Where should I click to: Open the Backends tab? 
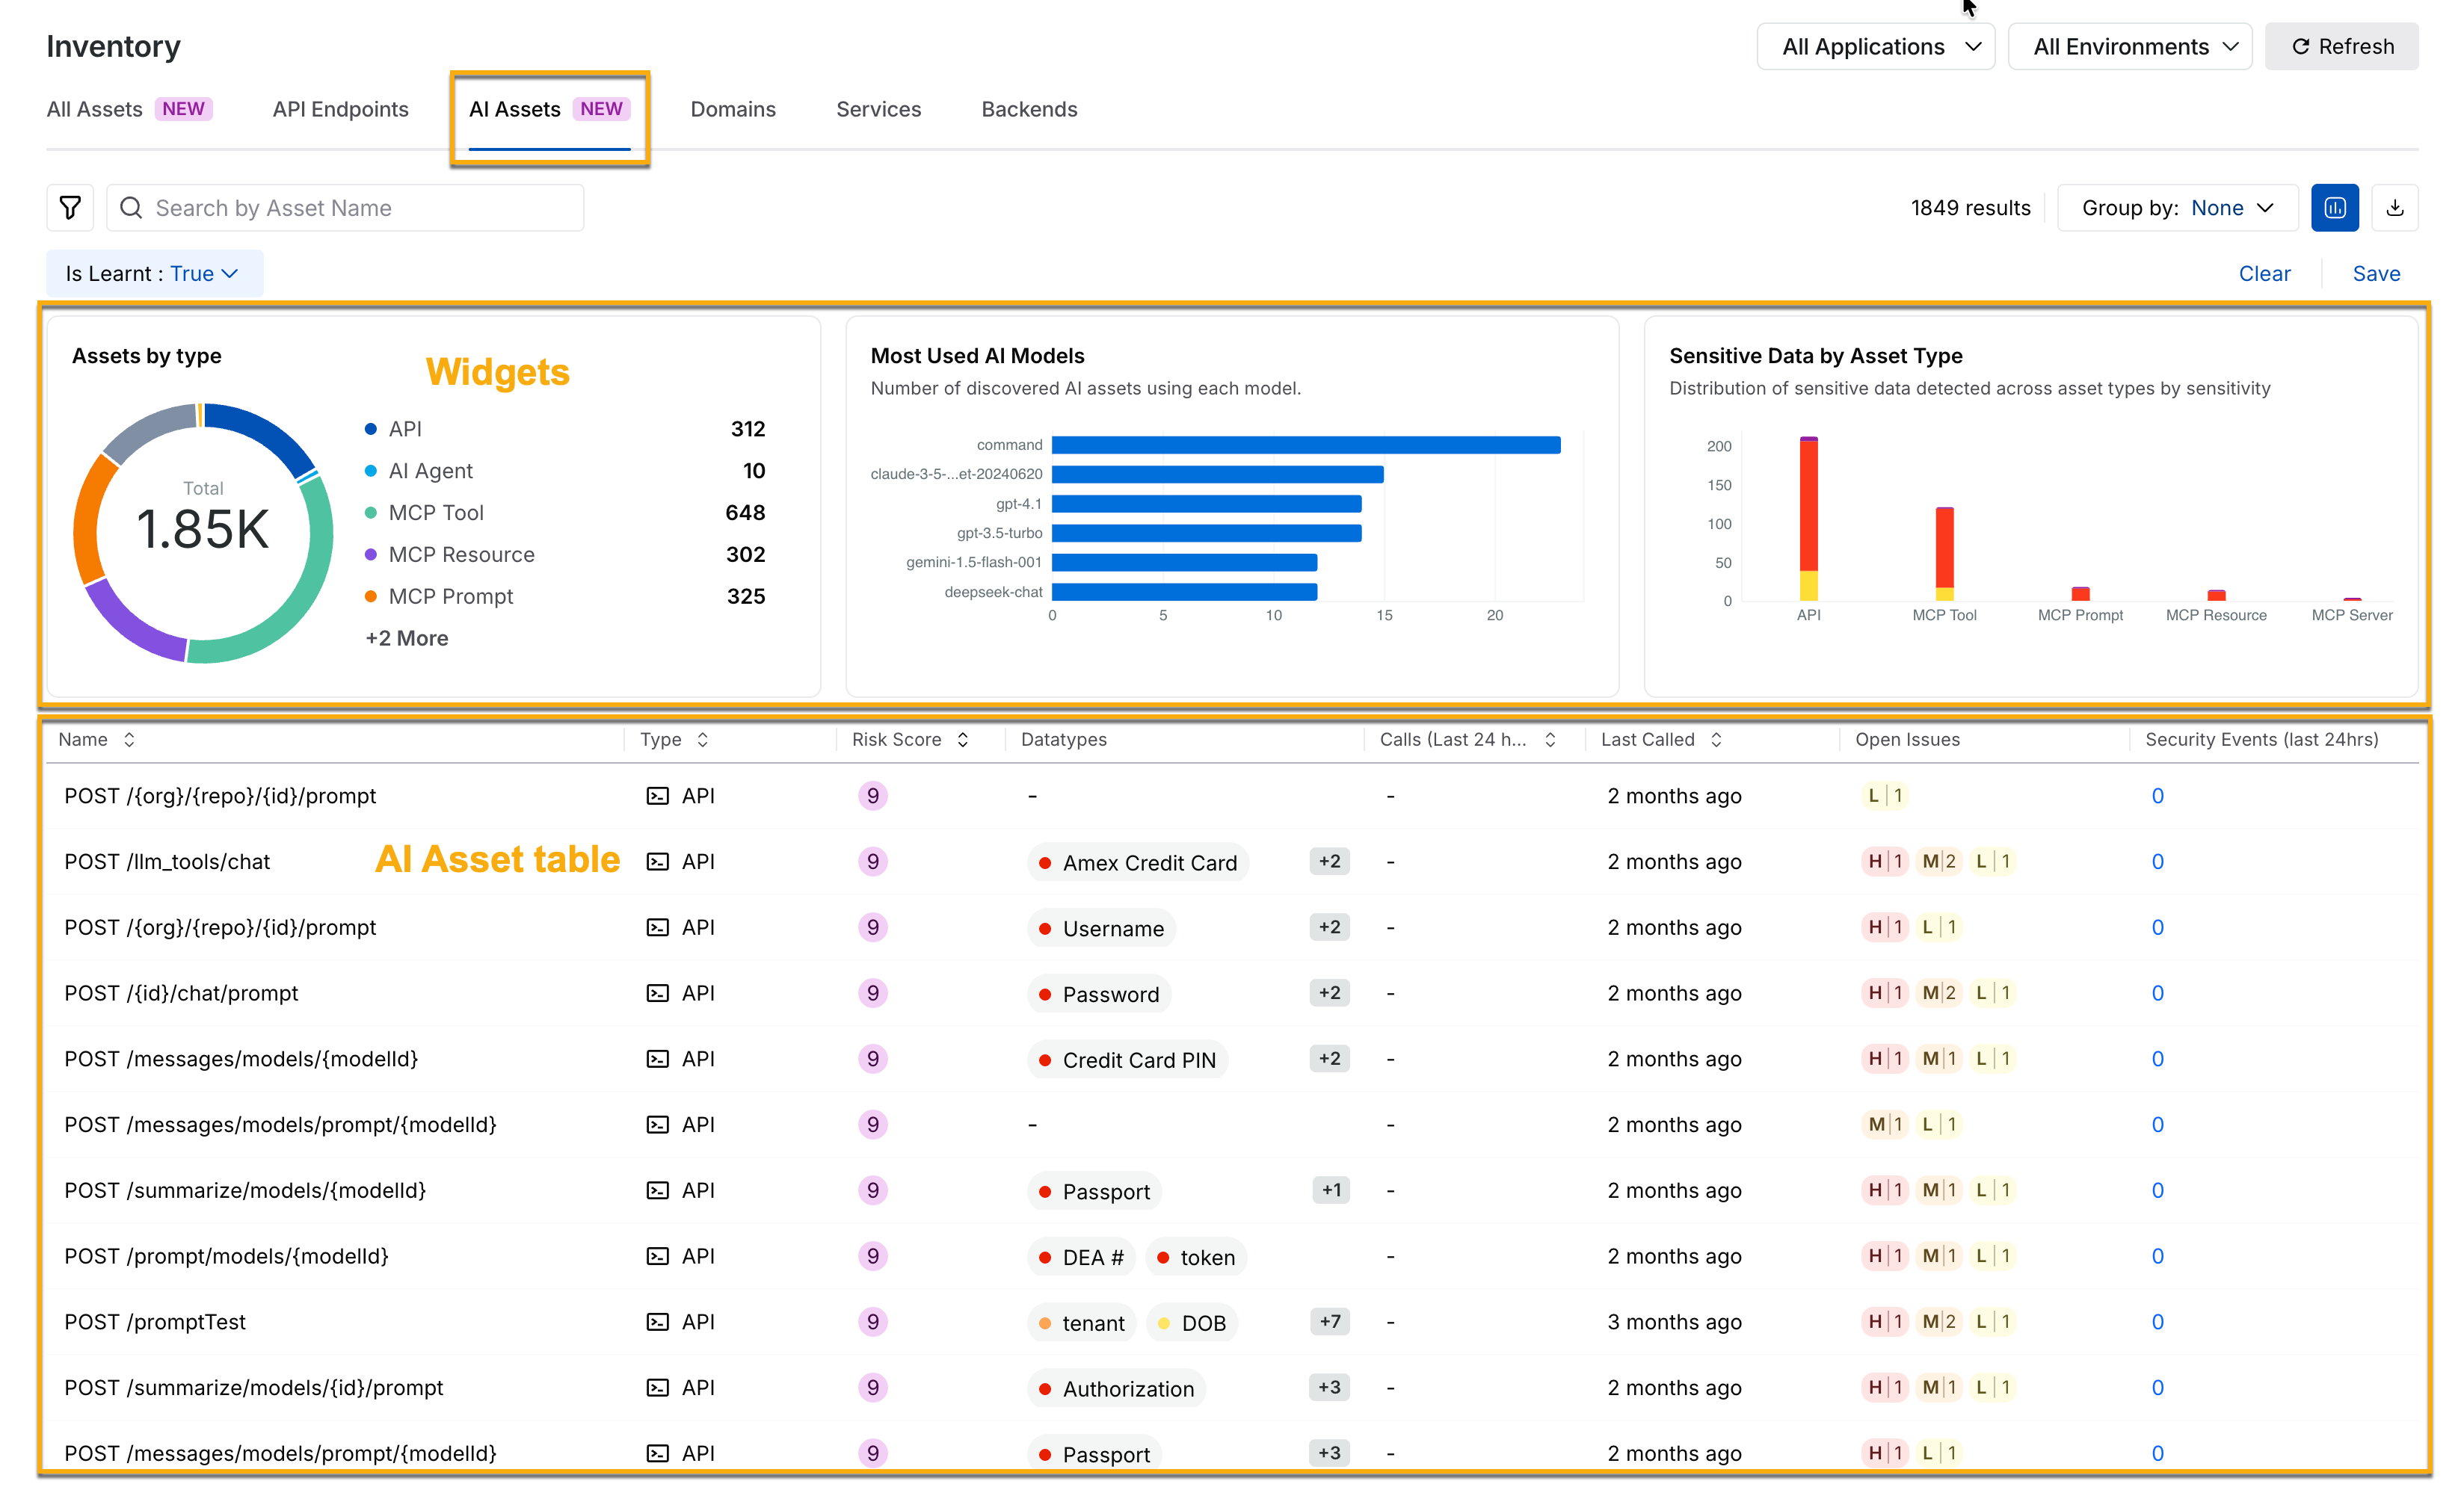pyautogui.click(x=1029, y=109)
